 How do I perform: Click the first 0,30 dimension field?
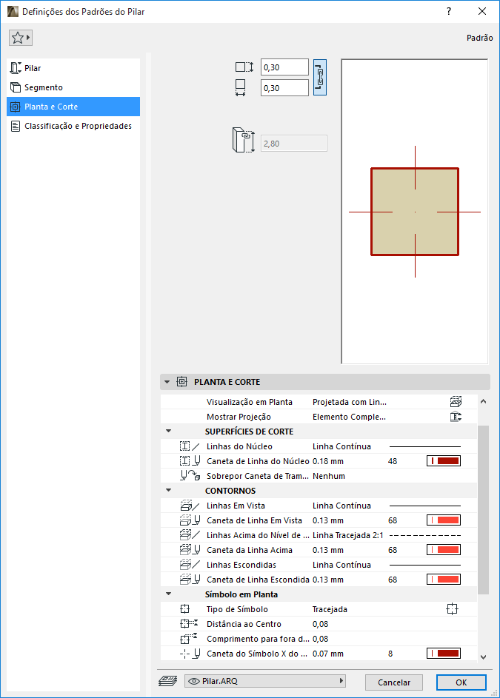pos(284,67)
